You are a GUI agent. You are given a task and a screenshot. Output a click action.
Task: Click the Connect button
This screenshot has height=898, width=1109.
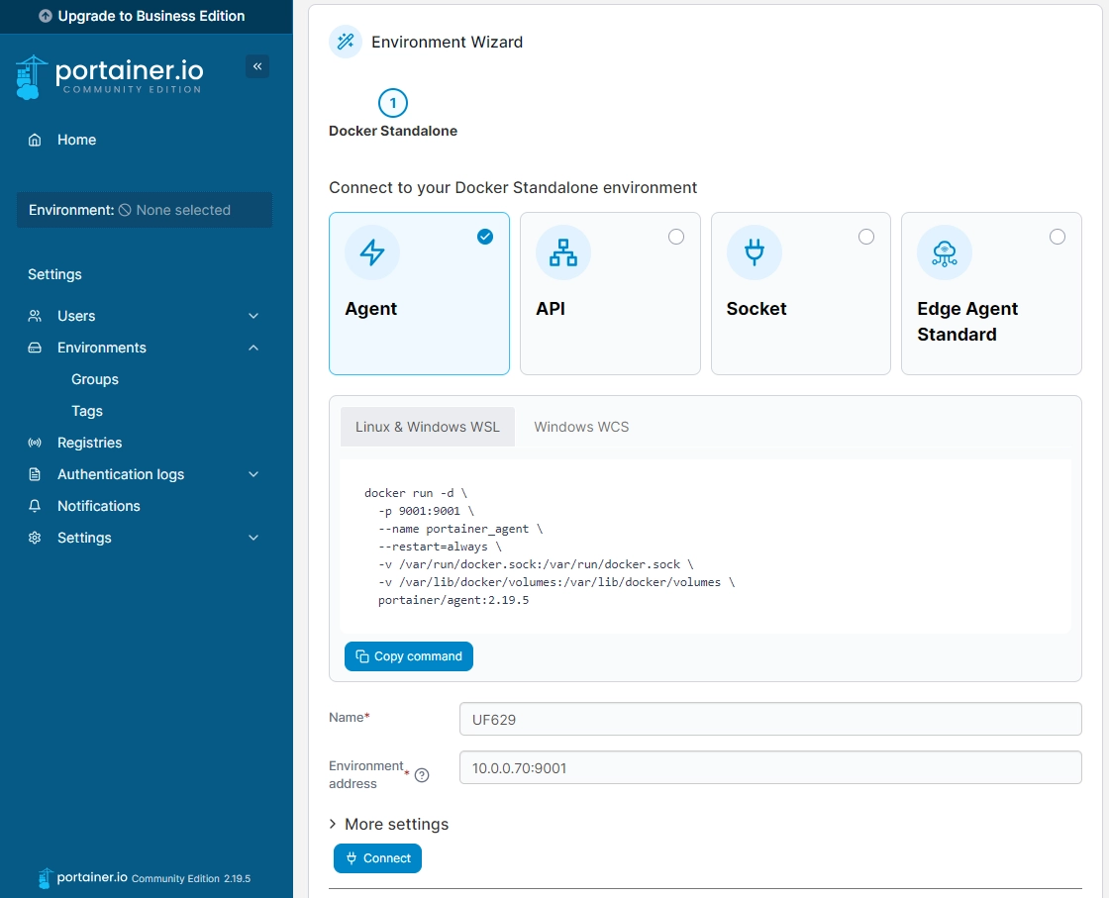tap(377, 858)
